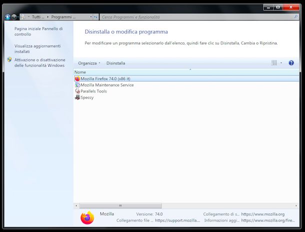305x232 pixels.
Task: Expand the address bar history dropdown
Action: tap(91, 17)
